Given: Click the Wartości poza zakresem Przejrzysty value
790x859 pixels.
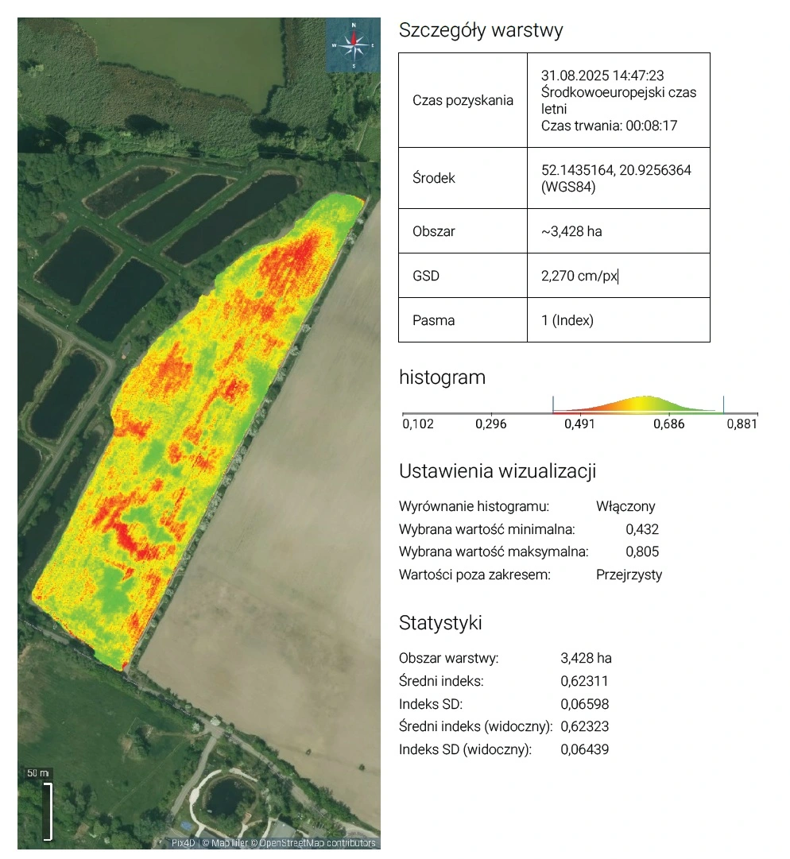Looking at the screenshot, I should (629, 575).
